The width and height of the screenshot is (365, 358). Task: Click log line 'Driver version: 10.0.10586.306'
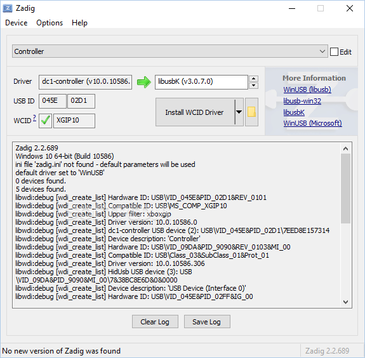(x=110, y=263)
